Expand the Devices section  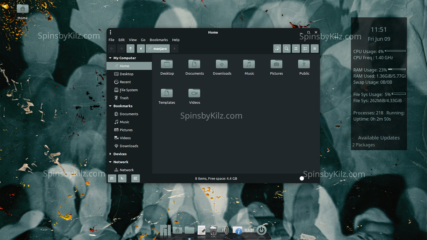pyautogui.click(x=110, y=154)
